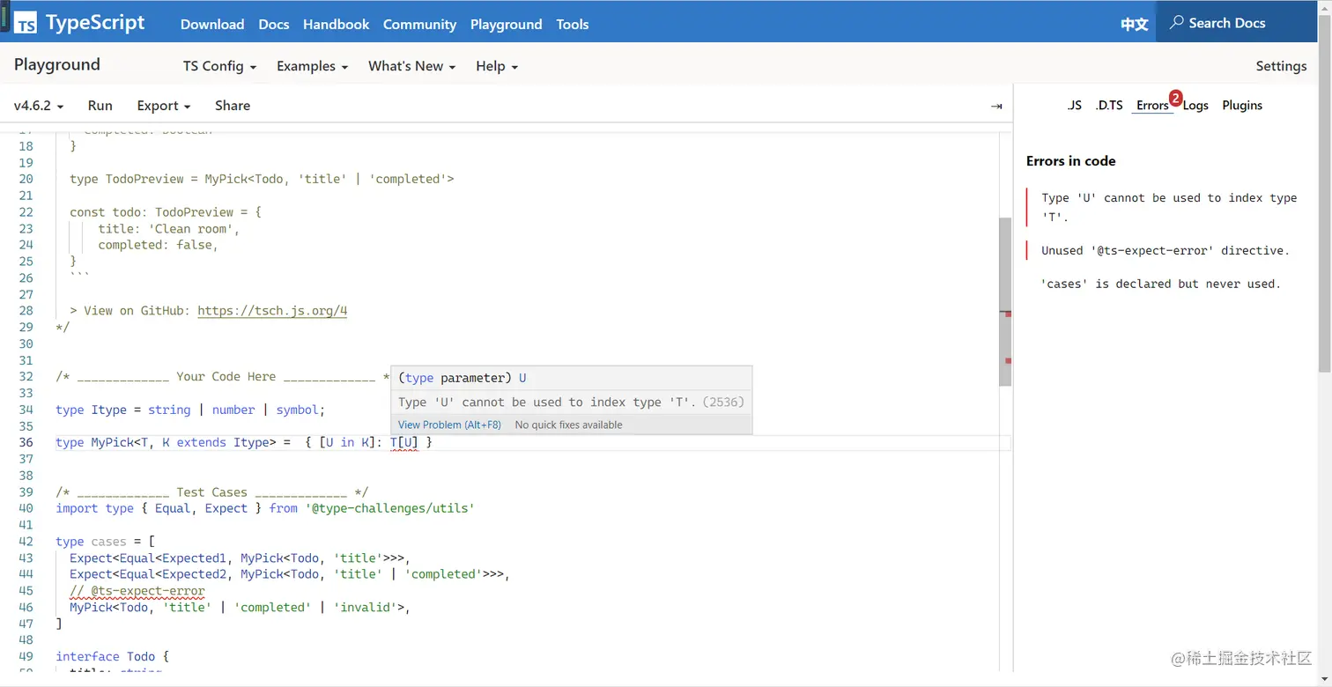Click the underlined T[U] in line 36
1332x687 pixels.
click(x=404, y=443)
